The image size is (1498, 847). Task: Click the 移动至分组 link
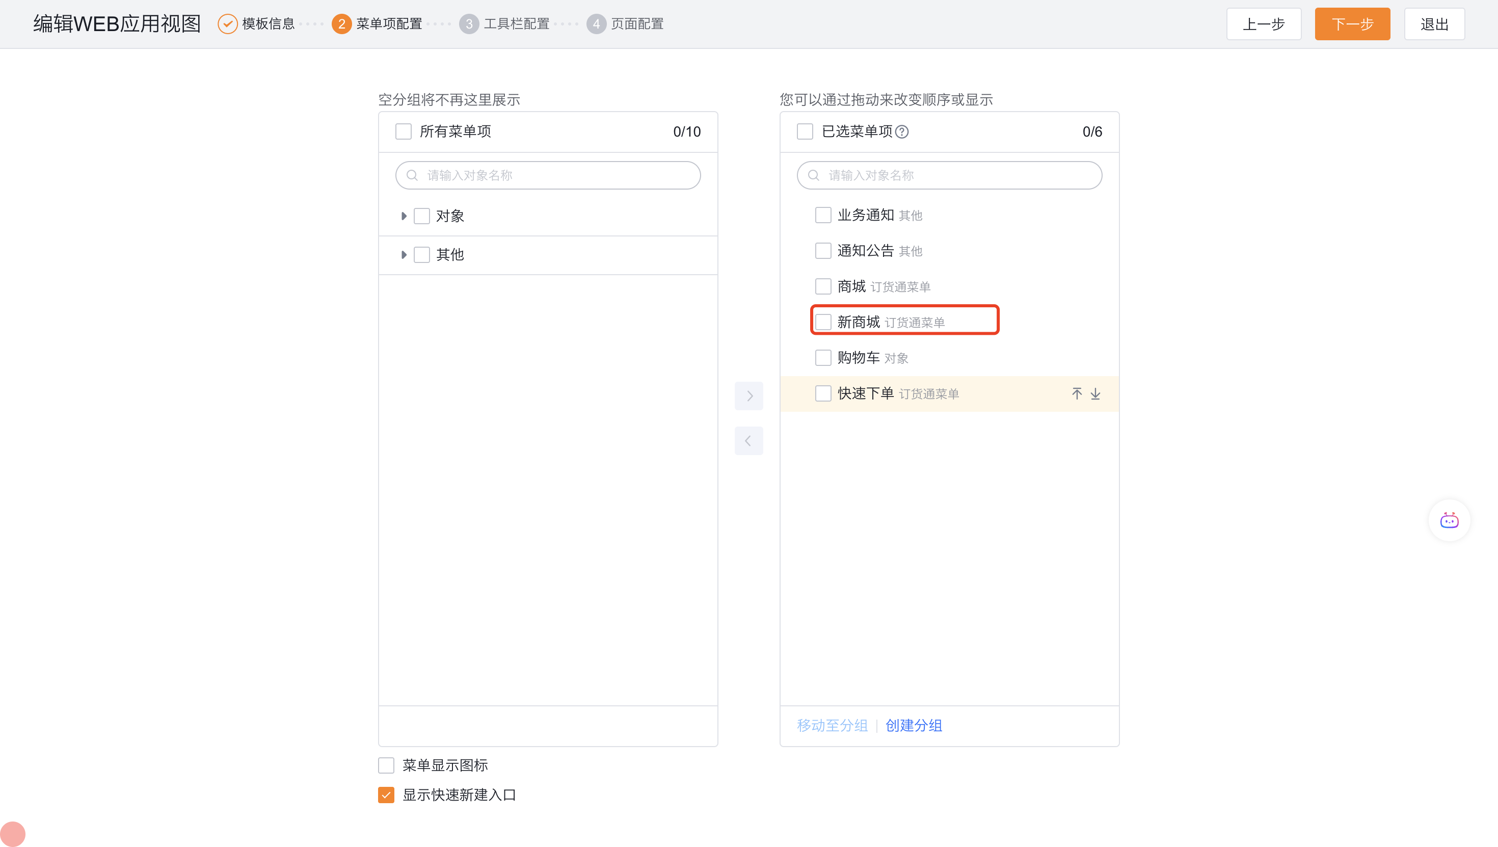click(x=832, y=725)
